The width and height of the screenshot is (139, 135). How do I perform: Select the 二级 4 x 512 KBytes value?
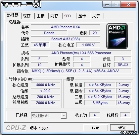(100, 97)
